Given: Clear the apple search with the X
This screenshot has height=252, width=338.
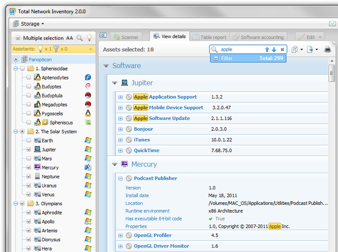Looking at the screenshot, I should tap(282, 50).
